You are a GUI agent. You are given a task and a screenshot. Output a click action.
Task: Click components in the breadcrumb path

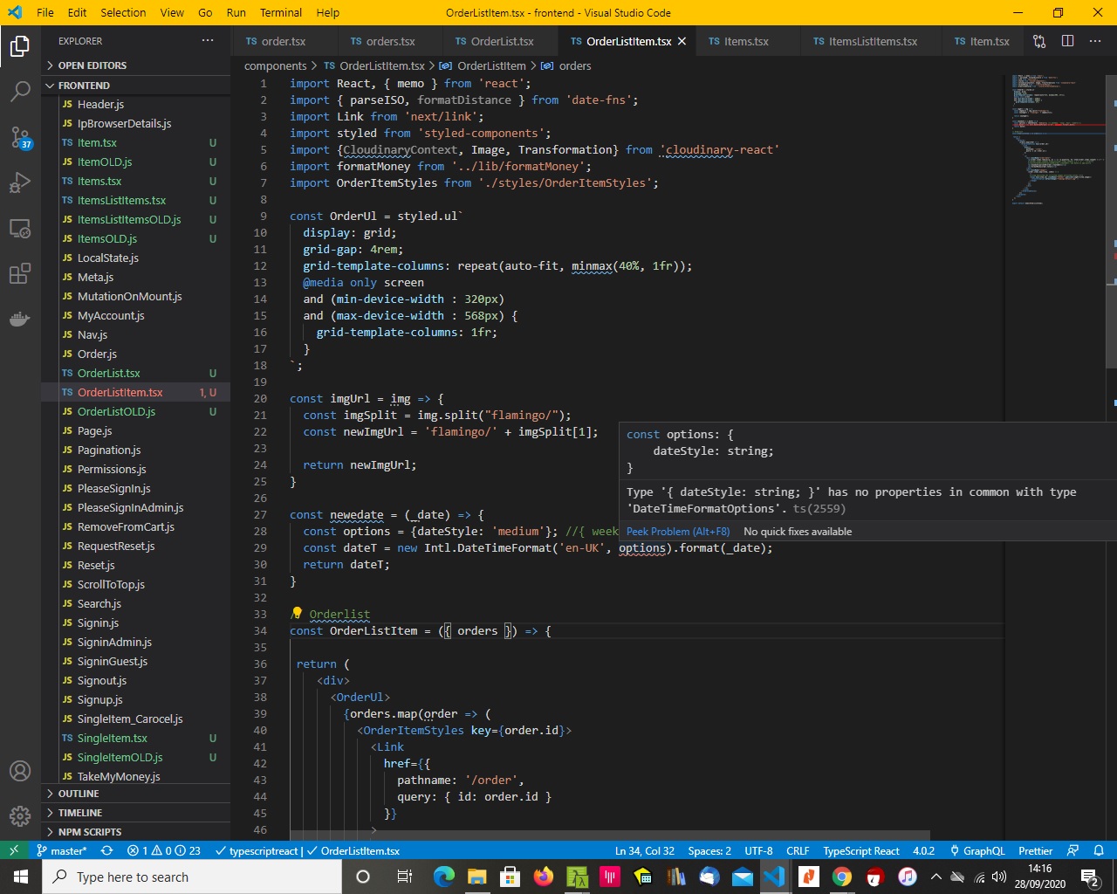coord(276,65)
